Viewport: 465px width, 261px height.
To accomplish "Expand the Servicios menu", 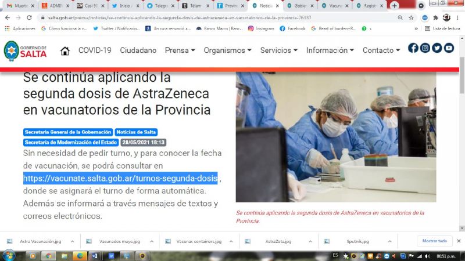I will click(x=279, y=50).
